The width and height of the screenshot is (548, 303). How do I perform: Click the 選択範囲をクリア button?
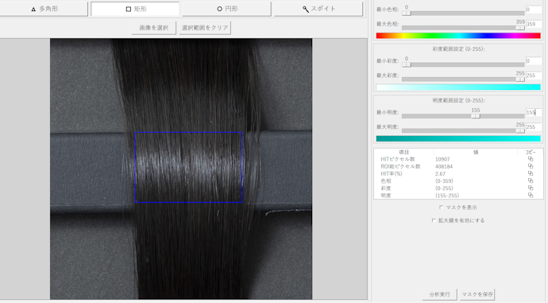205,28
